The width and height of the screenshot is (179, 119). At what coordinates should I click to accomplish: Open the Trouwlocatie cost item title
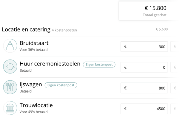(x=36, y=106)
